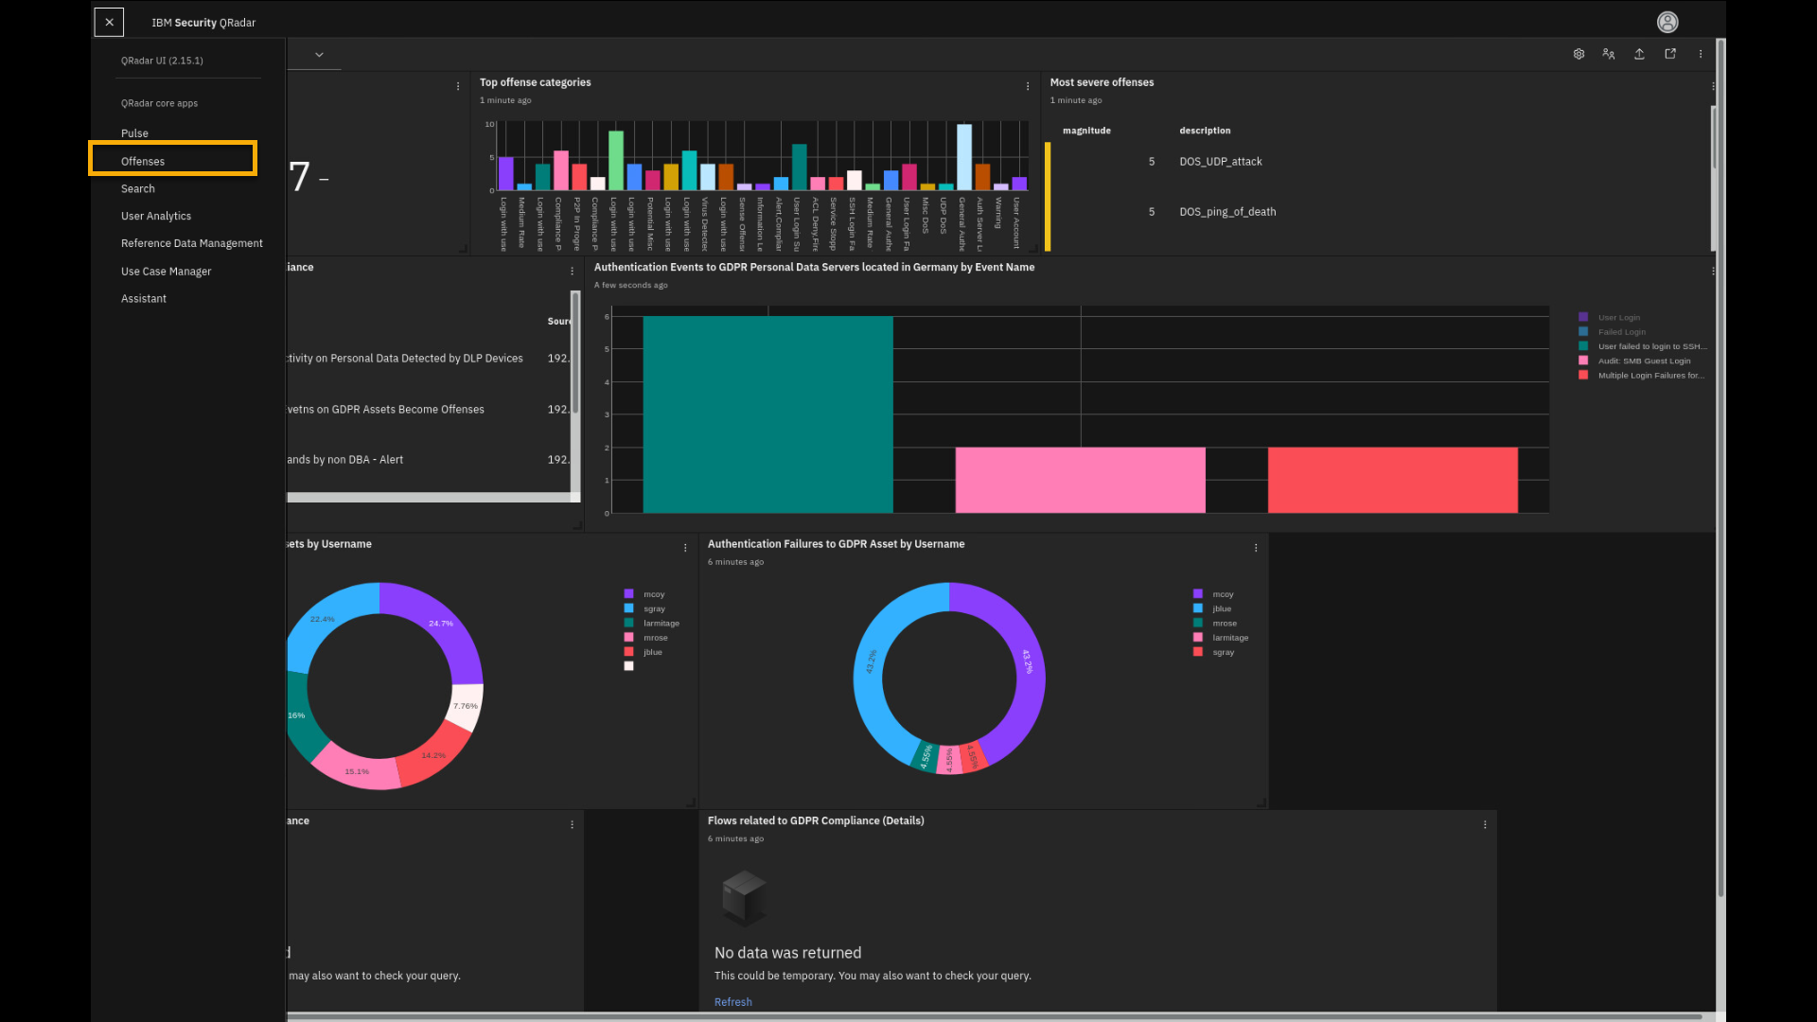Open Flows related to GDPR widget menu

[x=1485, y=824]
